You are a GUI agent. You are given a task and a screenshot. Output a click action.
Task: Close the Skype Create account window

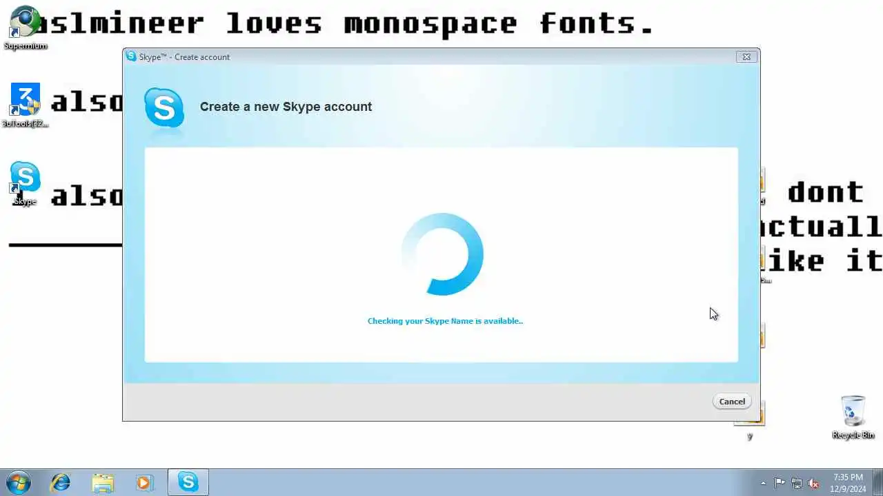[746, 57]
